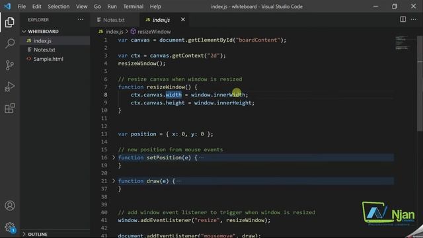Click the selected word width on line 8
This screenshot has width=423, height=238.
174,95
